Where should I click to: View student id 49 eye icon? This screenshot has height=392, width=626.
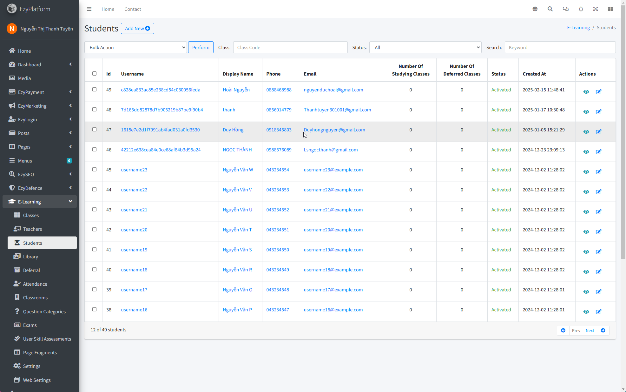[x=586, y=92]
